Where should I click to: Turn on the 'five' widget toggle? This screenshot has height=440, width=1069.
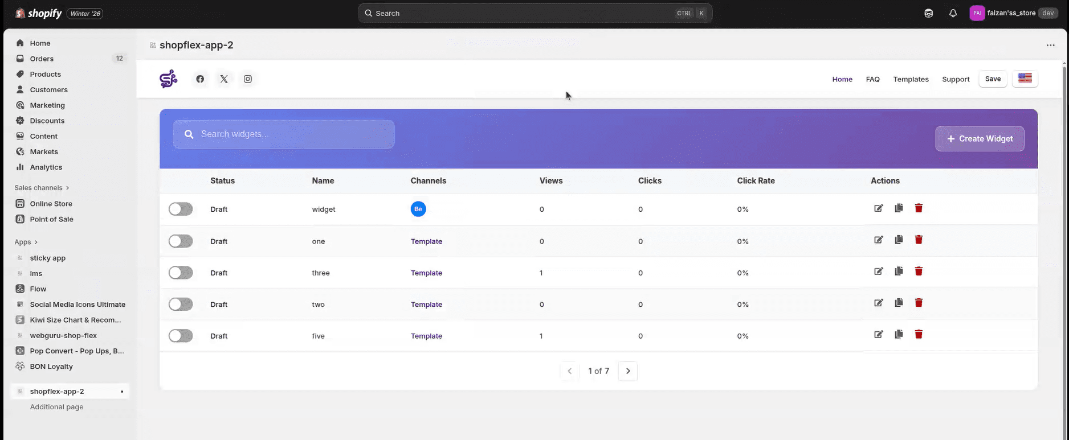tap(181, 336)
